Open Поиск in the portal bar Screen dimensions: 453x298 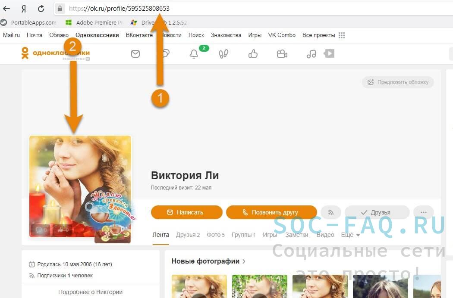196,35
